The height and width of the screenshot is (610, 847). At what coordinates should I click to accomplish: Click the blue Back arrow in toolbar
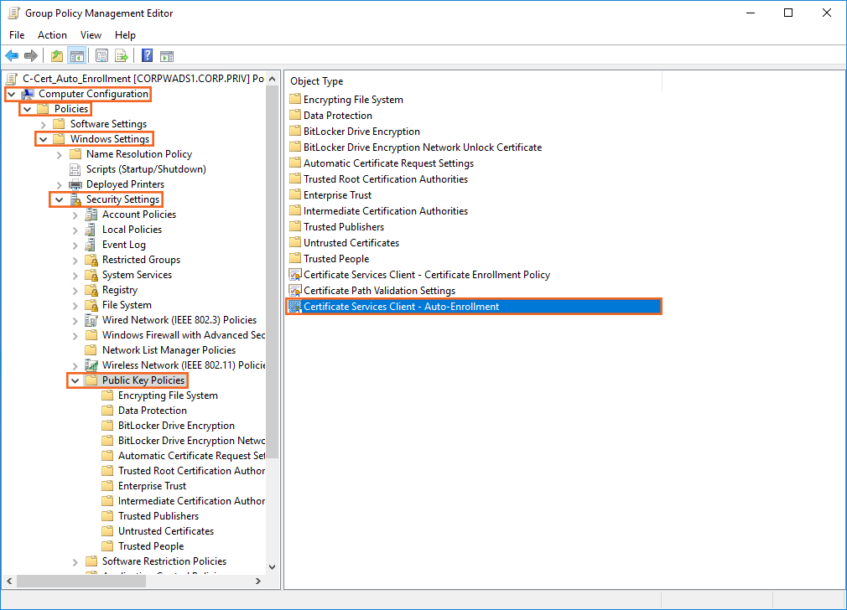[12, 56]
